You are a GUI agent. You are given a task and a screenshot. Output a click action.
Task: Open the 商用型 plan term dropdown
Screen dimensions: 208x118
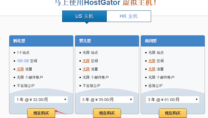tap(173, 100)
